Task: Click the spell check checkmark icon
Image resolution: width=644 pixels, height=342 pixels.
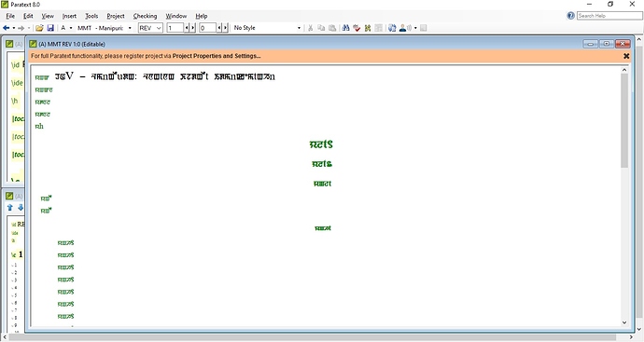Action: [357, 28]
